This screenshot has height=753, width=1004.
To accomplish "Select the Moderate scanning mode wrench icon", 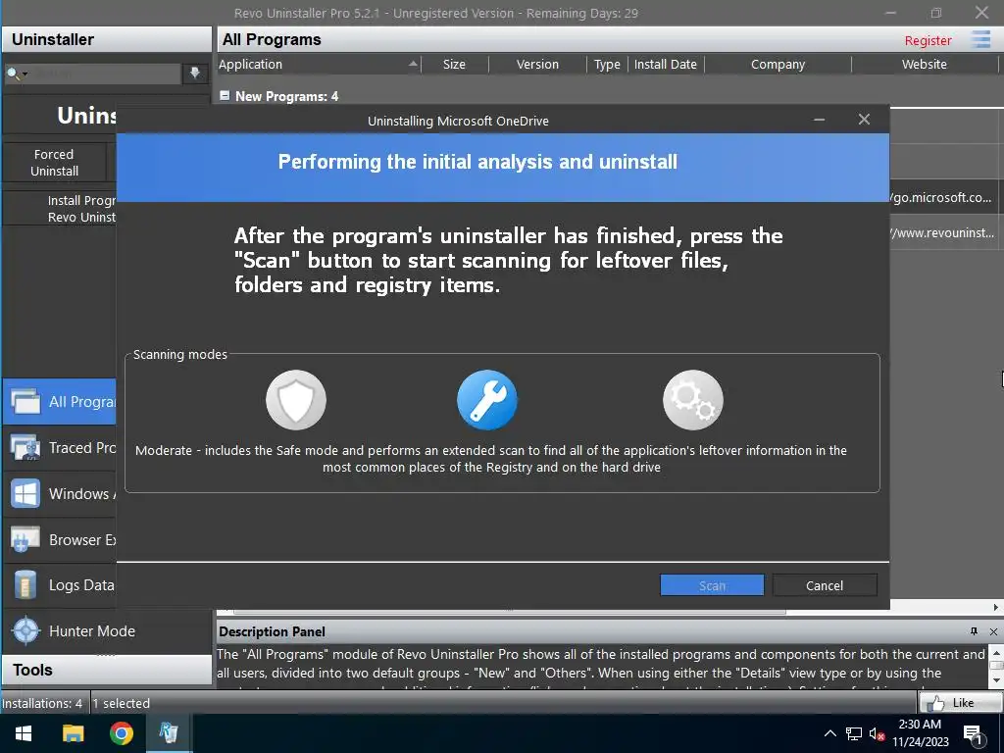I will coord(487,400).
